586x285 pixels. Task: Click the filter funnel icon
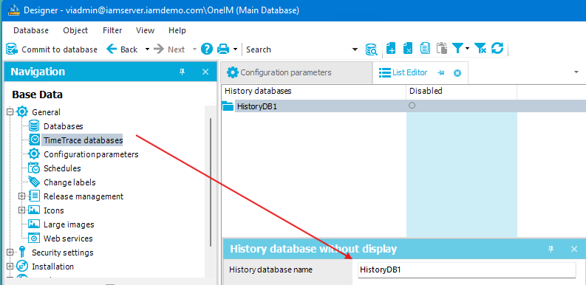click(457, 48)
